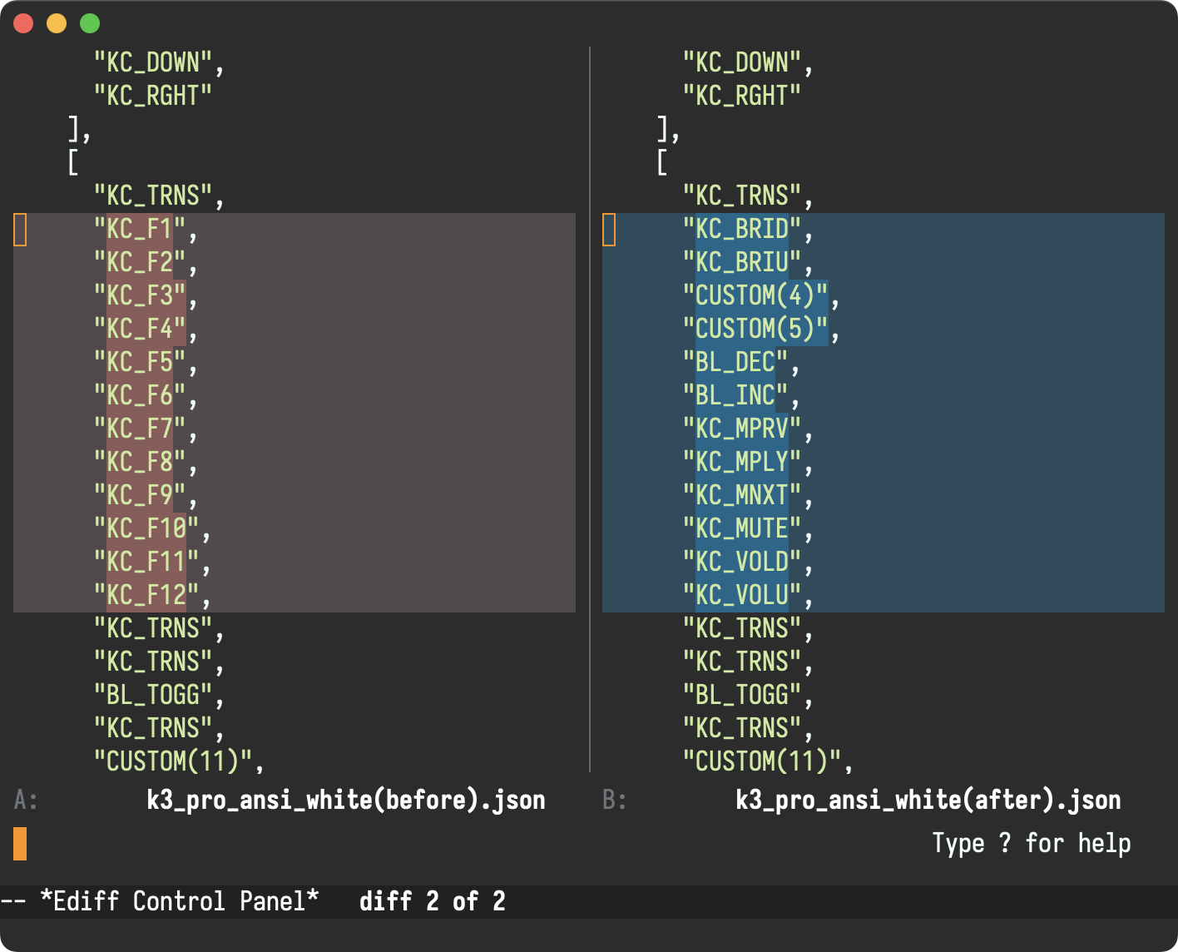The height and width of the screenshot is (952, 1178).
Task: Click on the "KC_F11" line
Action: 152,563
